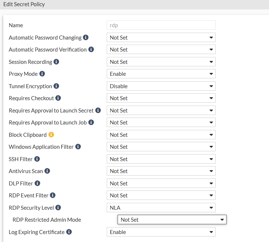Click the yellow Block Clipboard info icon

[51, 135]
